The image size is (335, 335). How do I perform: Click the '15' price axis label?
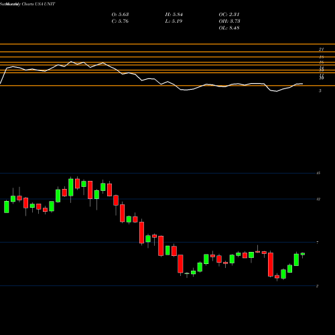[318, 173]
